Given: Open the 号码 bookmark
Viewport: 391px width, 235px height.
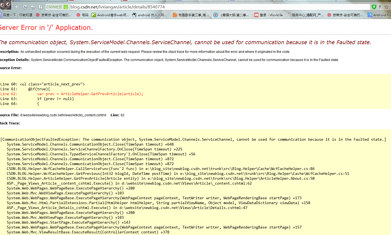Looking at the screenshot, I should pyautogui.click(x=82, y=15).
